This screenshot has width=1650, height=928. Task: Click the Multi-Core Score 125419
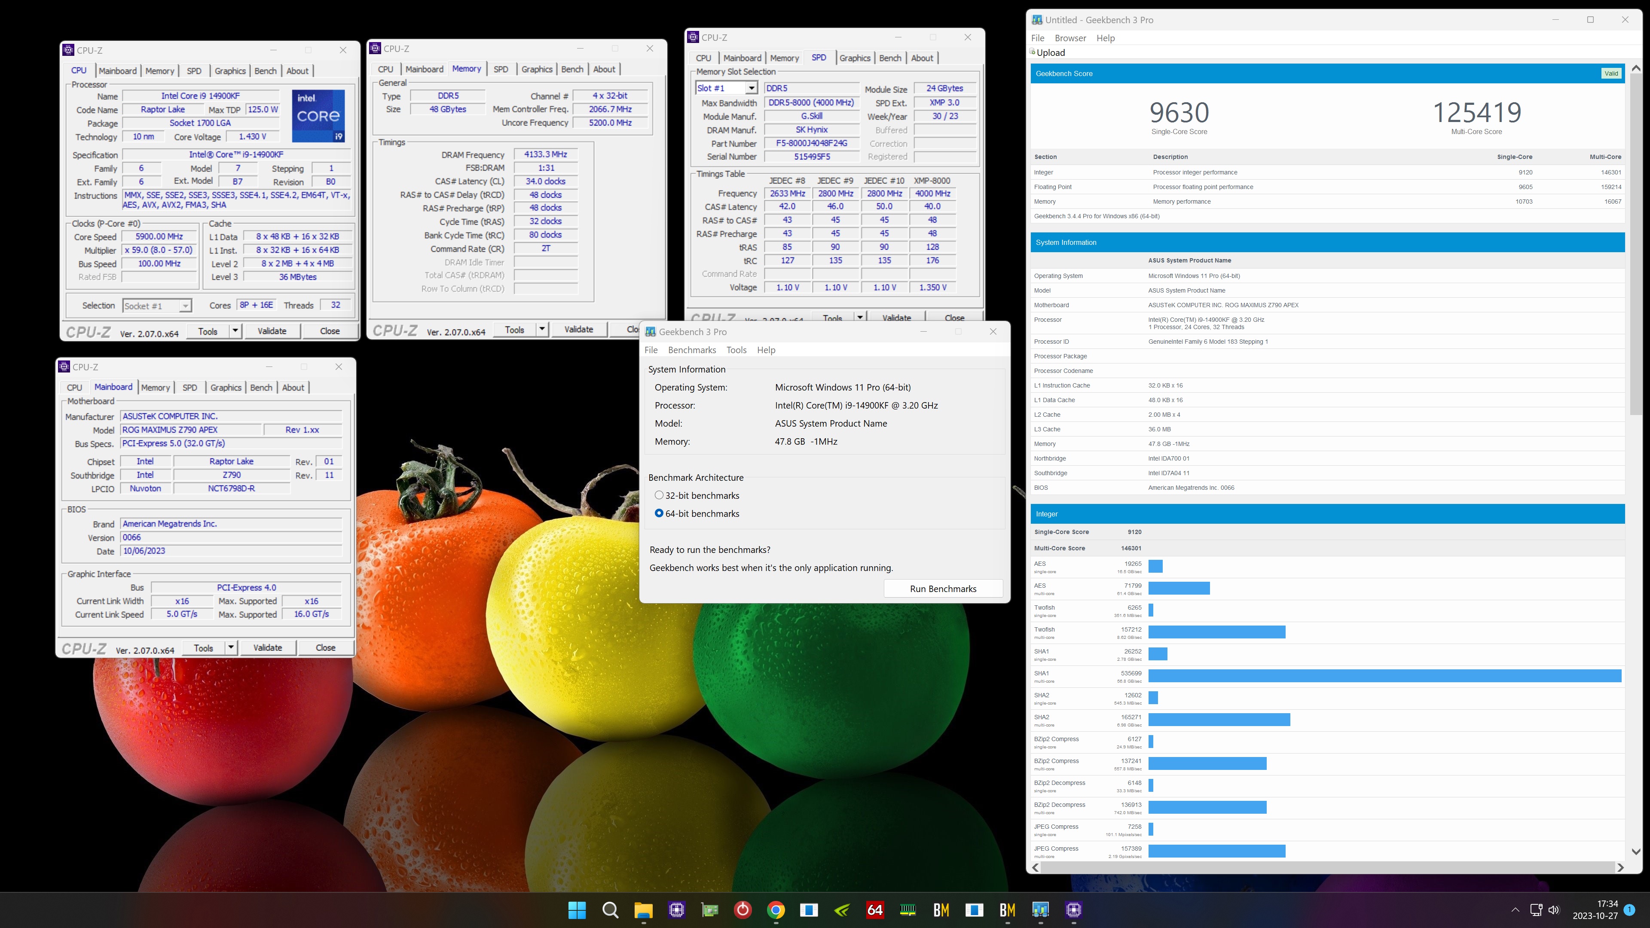(x=1476, y=113)
